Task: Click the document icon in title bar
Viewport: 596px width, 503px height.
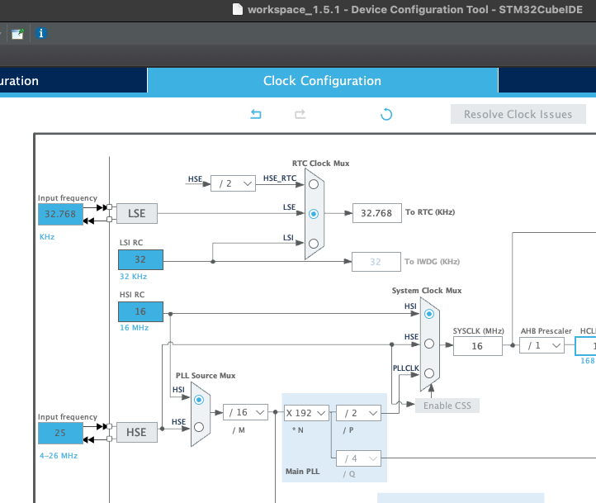Action: pos(238,9)
